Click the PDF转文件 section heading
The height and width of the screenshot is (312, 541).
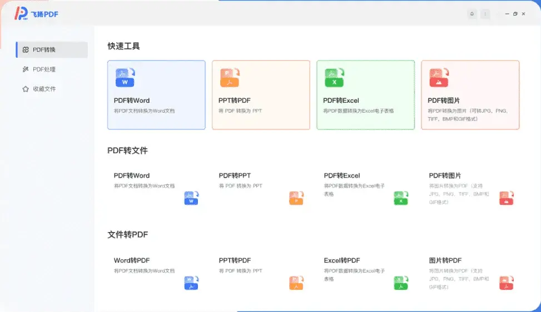(x=127, y=150)
